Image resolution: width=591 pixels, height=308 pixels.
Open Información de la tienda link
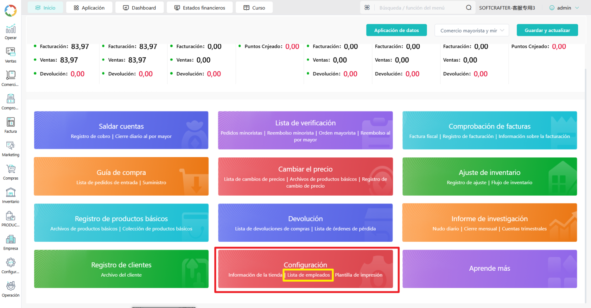pos(255,275)
